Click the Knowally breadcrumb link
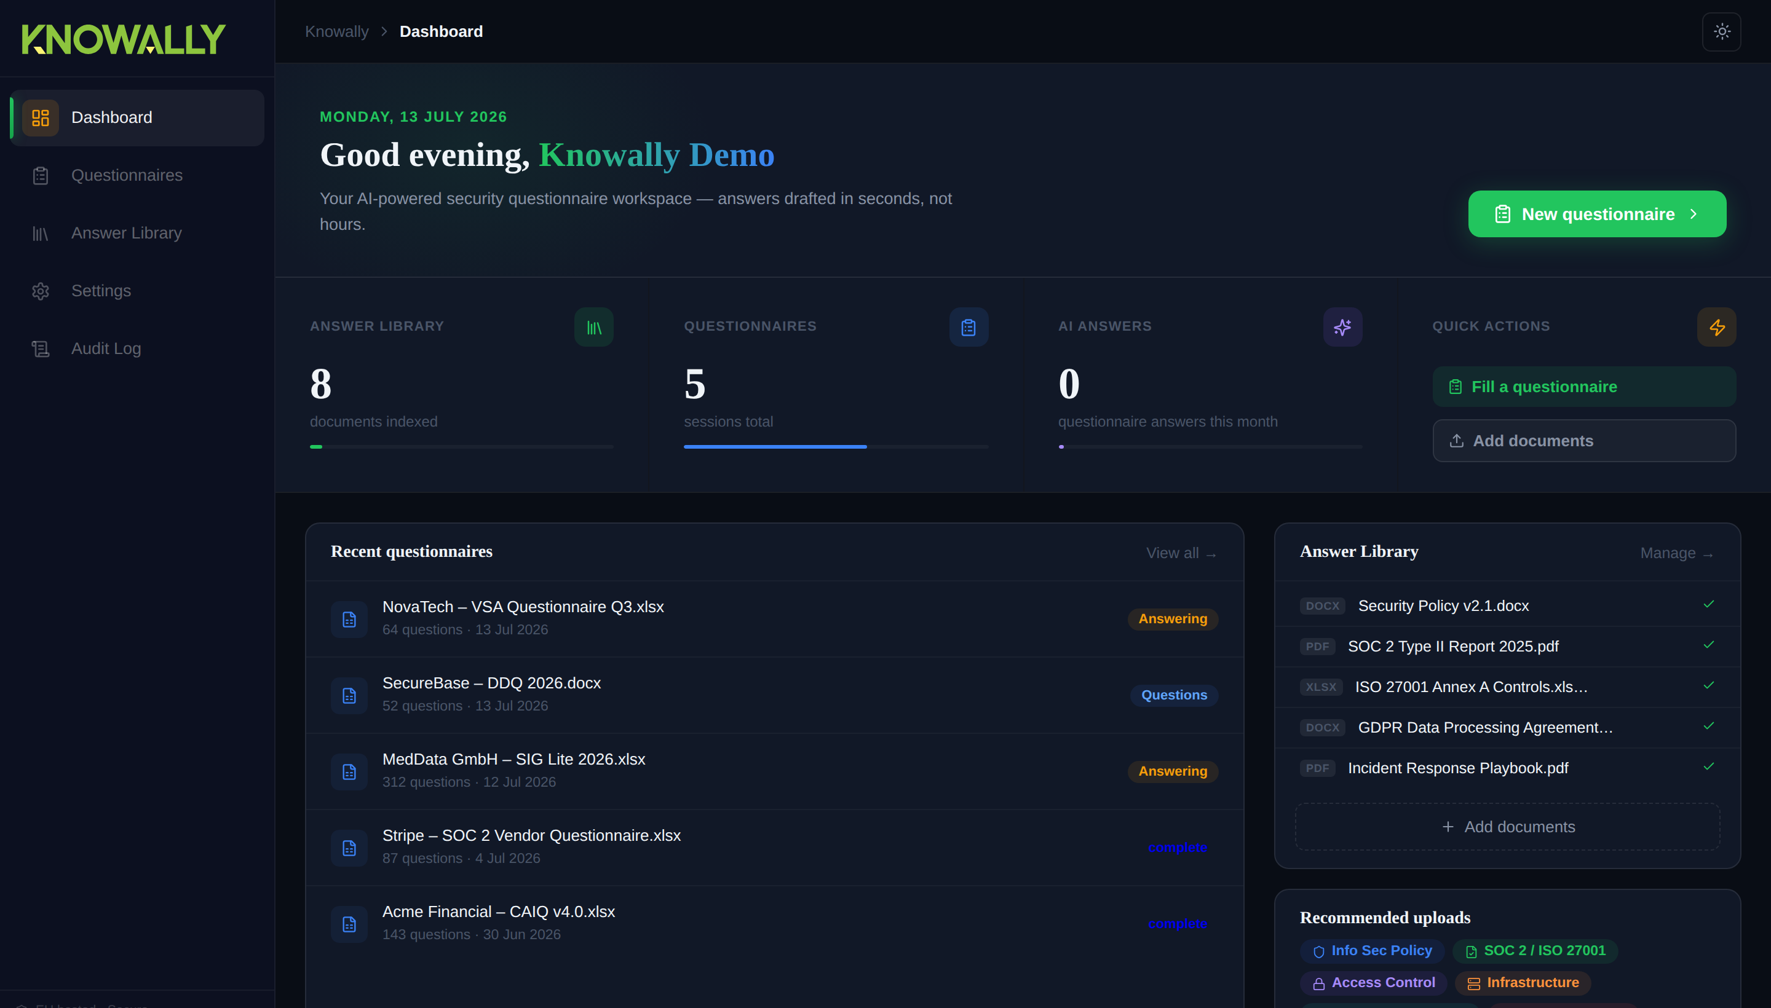Screen dimensions: 1771x1008 click(x=336, y=32)
